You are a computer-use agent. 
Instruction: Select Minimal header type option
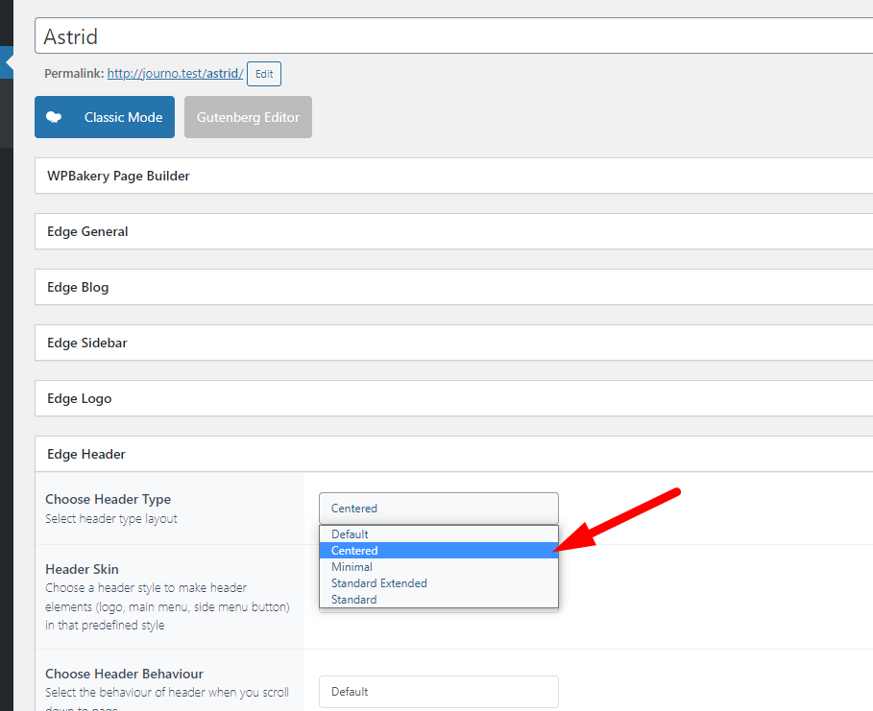click(439, 567)
